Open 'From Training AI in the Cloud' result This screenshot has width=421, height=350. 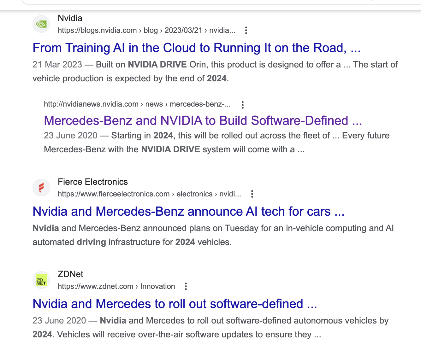(x=197, y=48)
